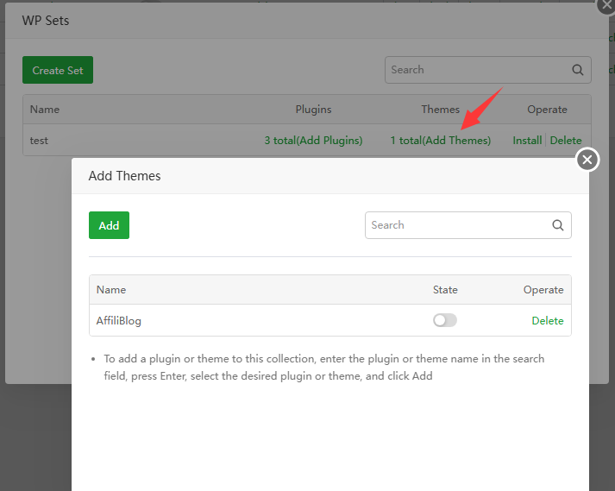Toggle the AffiliBlog state switch
Viewport: 615px width, 491px height.
click(x=445, y=320)
